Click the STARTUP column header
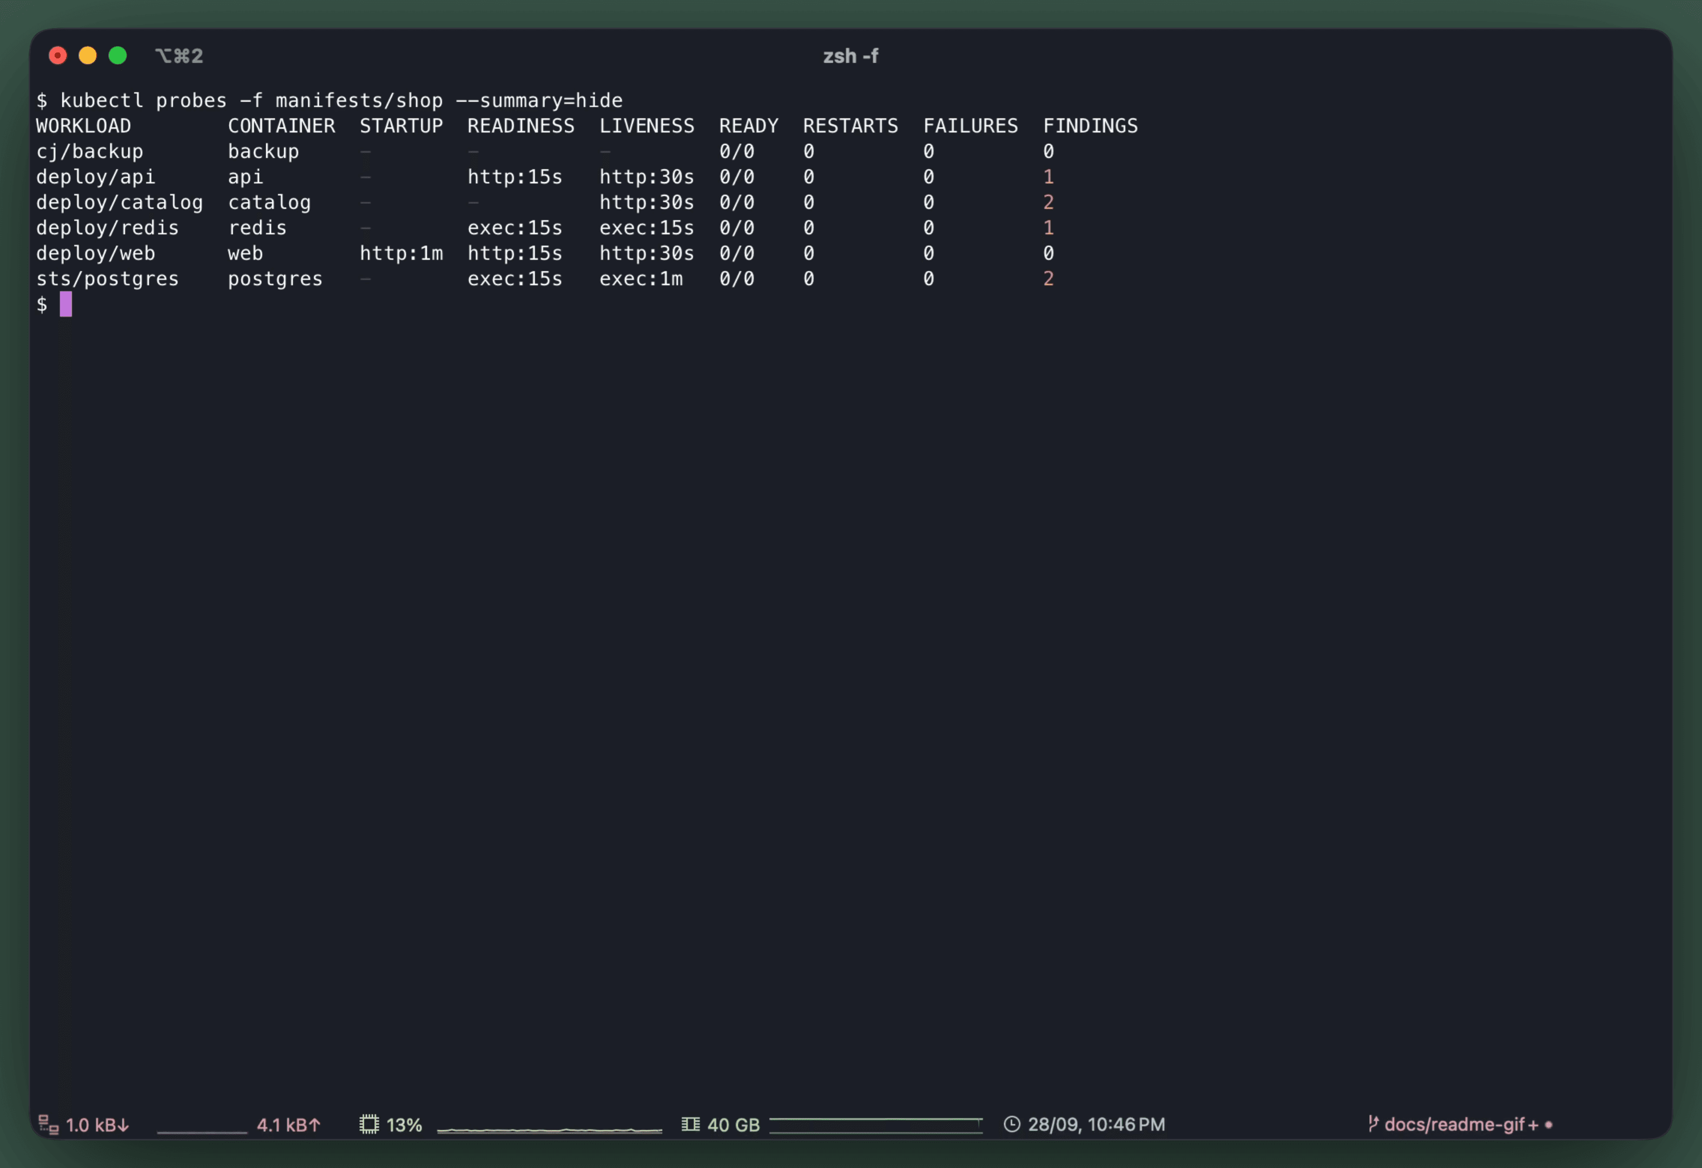 tap(401, 126)
